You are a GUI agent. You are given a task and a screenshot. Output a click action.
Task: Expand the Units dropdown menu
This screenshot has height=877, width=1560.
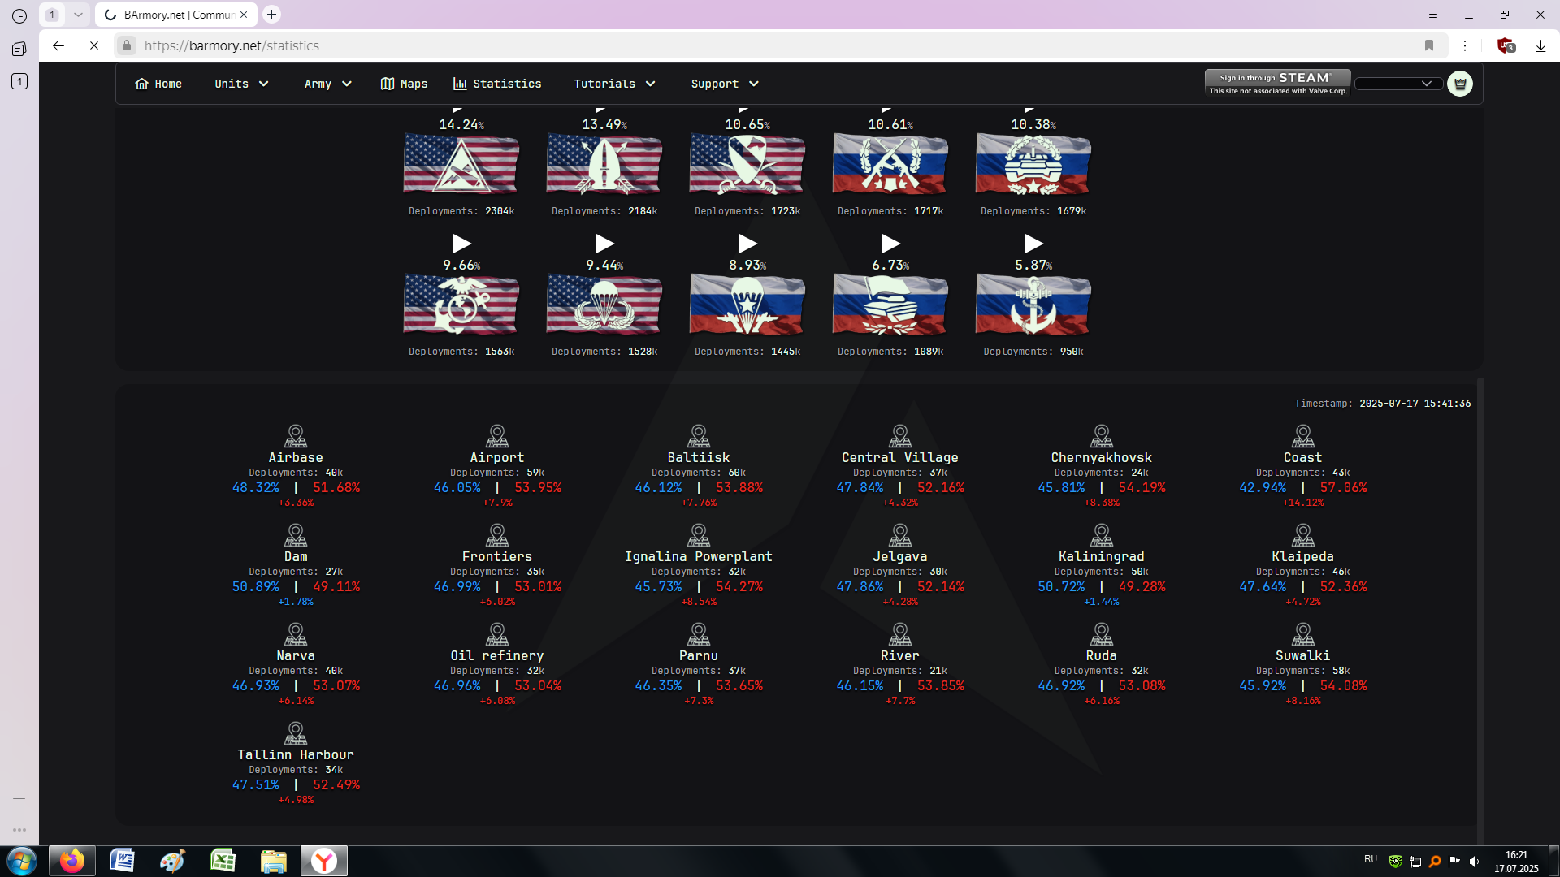click(x=241, y=84)
